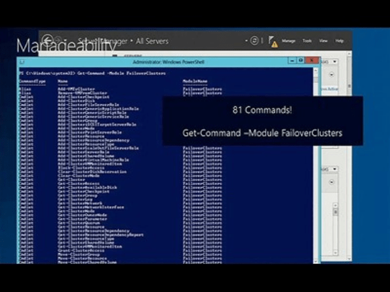Maximize the PowerShell window
Viewport: 390px width, 292px height.
point(301,60)
